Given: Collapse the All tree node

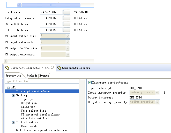Looking at the screenshot, I should 8,88.
